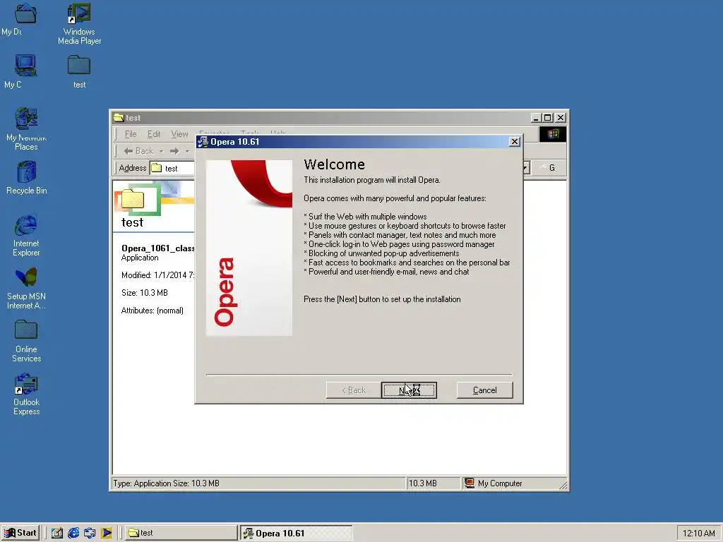This screenshot has width=723, height=542.
Task: Click the disabled Back button in the installer
Action: tap(354, 390)
